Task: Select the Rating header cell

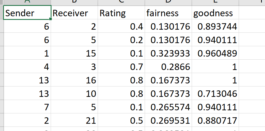Action: pyautogui.click(x=121, y=13)
